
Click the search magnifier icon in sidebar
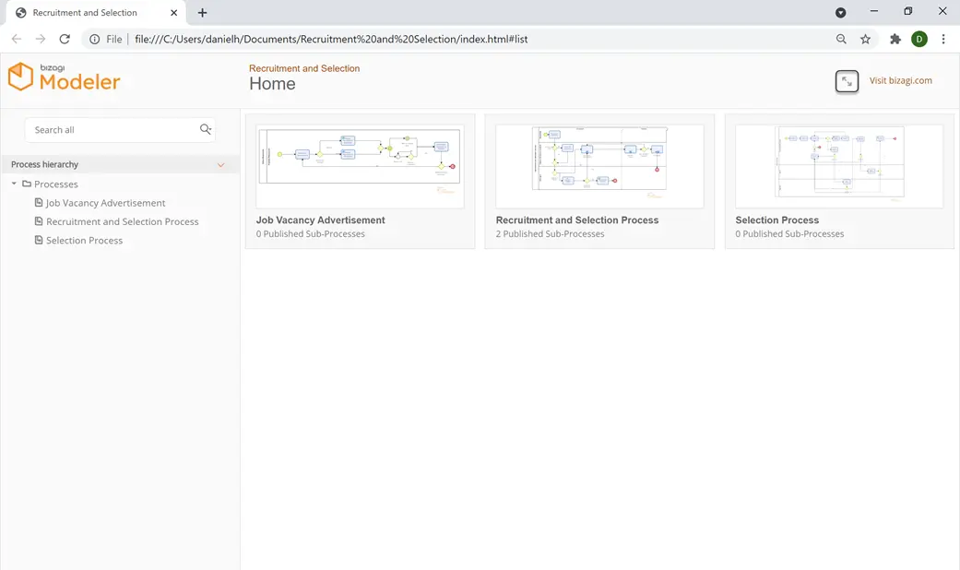tap(205, 129)
